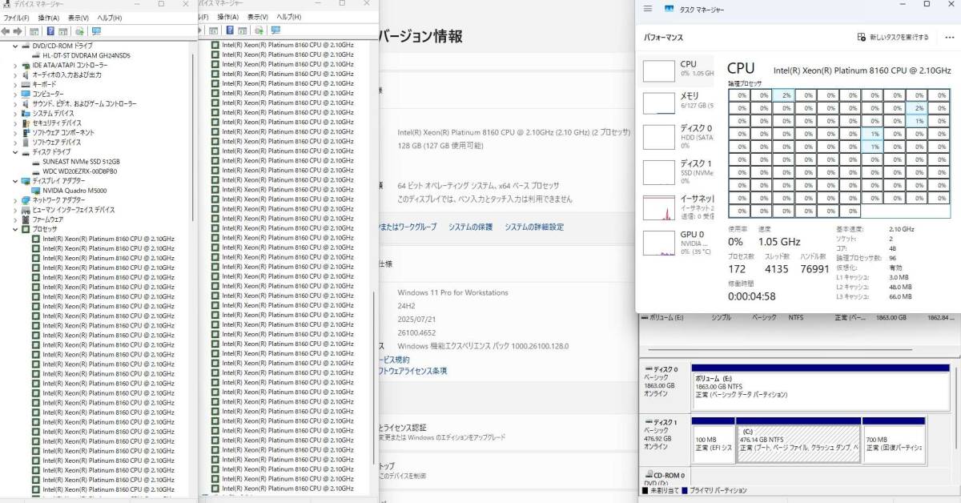
Task: Expand システム デバイス node
Action: click(15, 113)
